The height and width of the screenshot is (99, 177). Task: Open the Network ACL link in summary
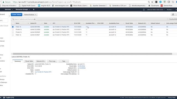82,68
